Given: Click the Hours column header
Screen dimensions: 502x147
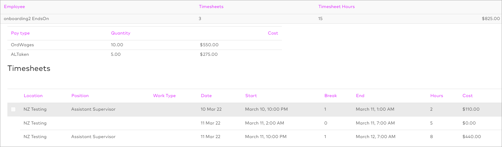Looking at the screenshot, I should 437,96.
